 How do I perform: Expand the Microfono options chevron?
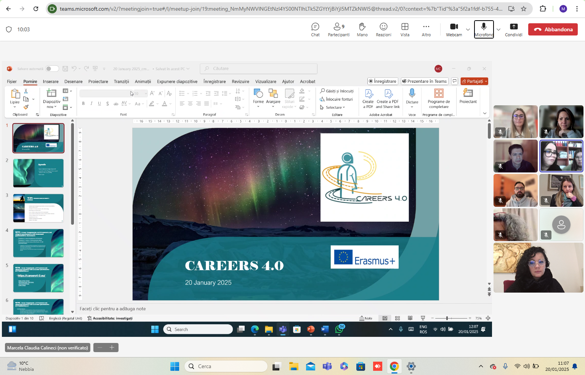(x=498, y=29)
